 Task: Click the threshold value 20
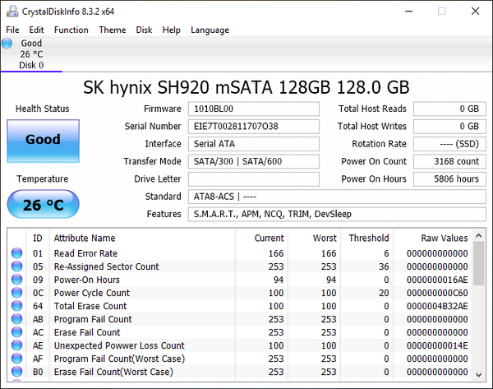point(384,293)
